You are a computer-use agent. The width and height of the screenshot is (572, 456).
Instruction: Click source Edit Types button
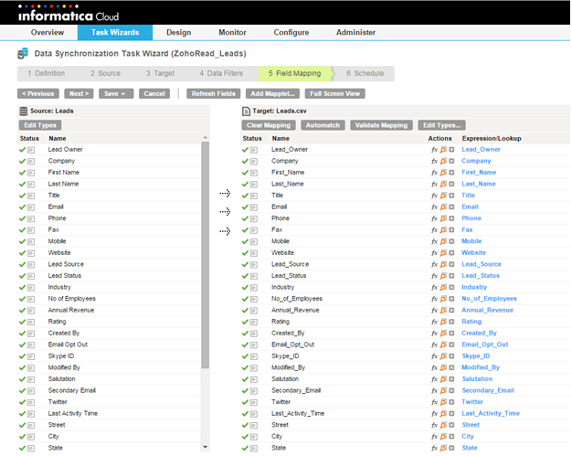(40, 125)
